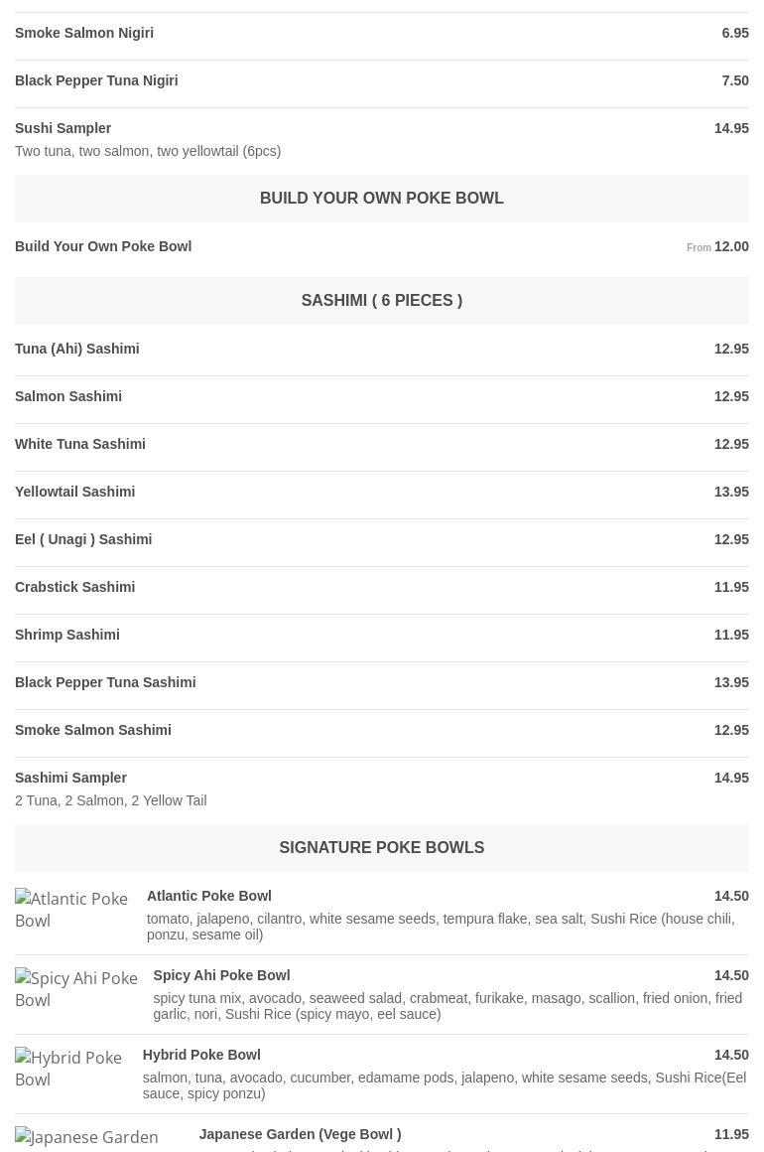
Task: Select the Tuna (Ahi) Sashimi item
Action: 382,349
